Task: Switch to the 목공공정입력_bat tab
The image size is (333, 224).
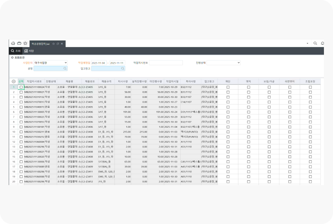Action: [x=41, y=44]
